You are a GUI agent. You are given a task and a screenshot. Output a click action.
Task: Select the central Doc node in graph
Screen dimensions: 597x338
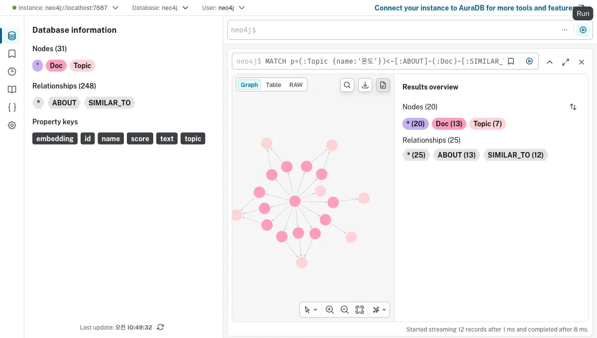[x=295, y=201]
